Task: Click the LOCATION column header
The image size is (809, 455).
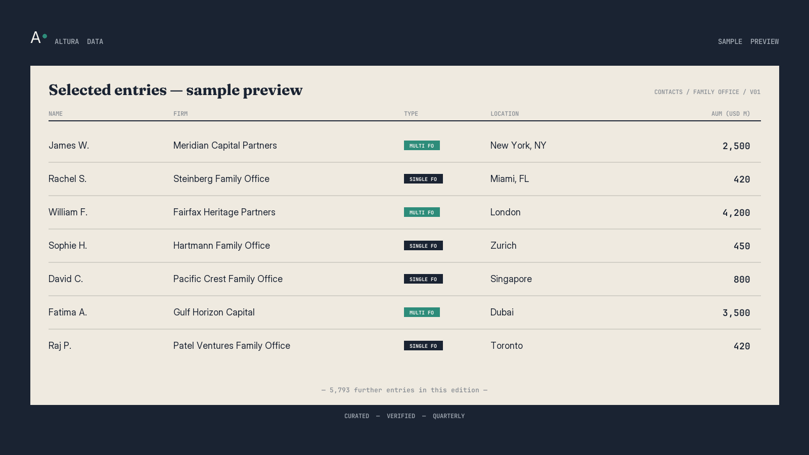Action: click(x=505, y=114)
